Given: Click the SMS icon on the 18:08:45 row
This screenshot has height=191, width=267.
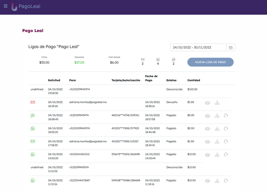Looking at the screenshot, I should pyautogui.click(x=33, y=116).
